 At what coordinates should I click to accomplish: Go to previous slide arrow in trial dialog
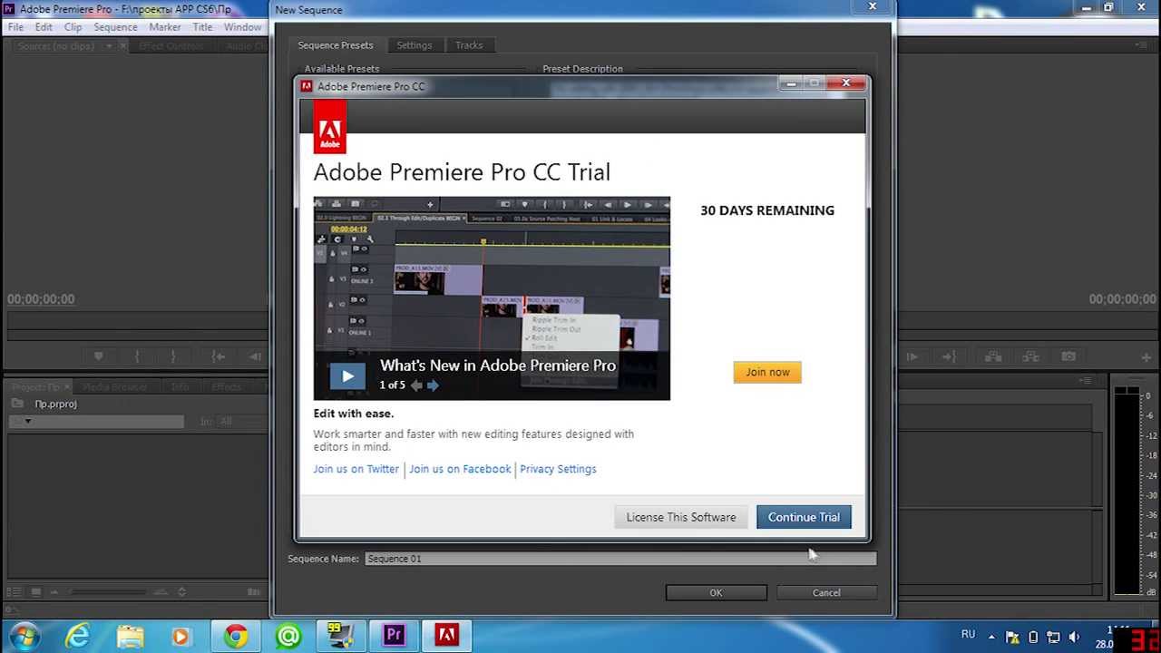pos(416,385)
